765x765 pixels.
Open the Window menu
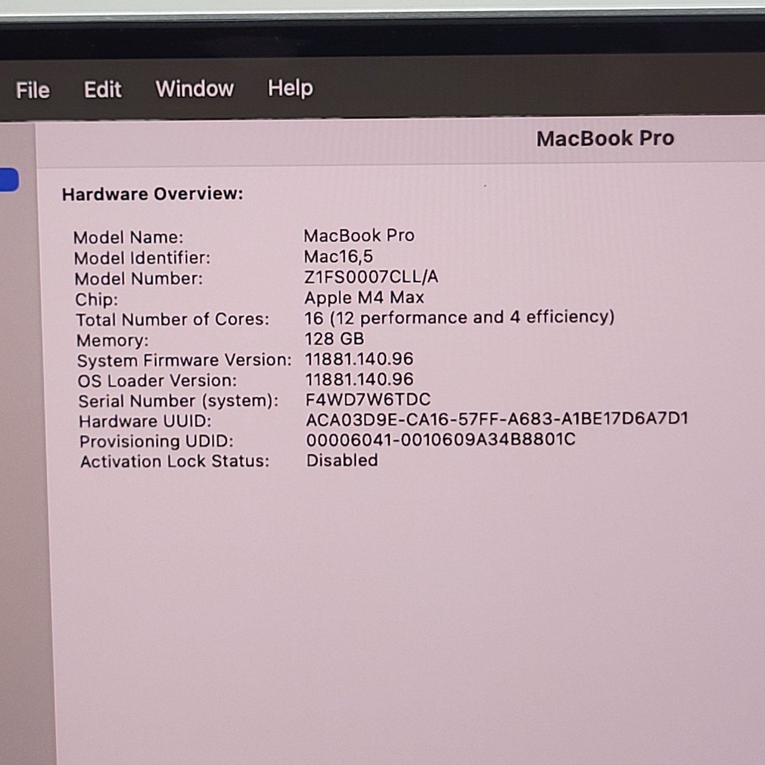[194, 88]
